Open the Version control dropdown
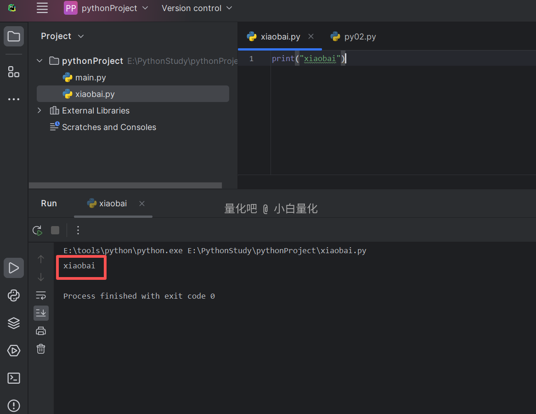Screen dimensions: 536x414 (x=197, y=8)
